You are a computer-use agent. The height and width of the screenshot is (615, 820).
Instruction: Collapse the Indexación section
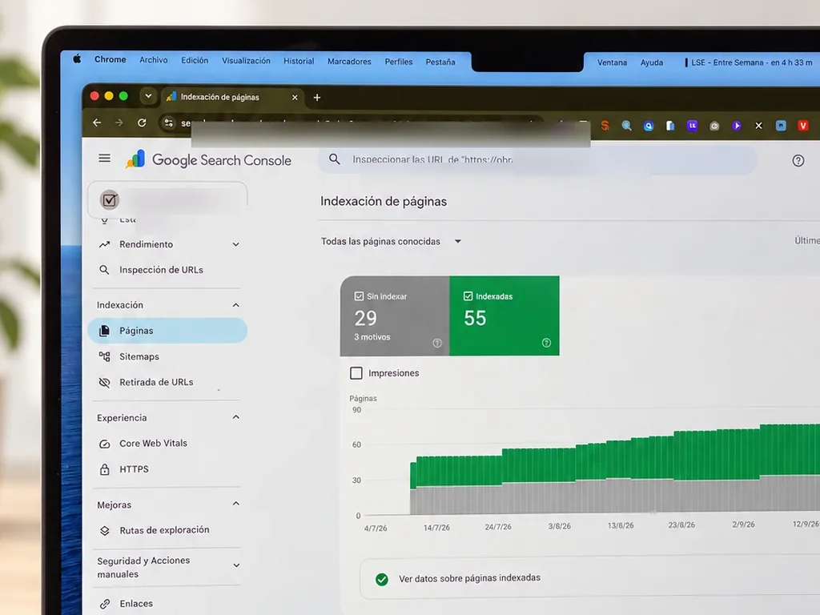click(236, 305)
